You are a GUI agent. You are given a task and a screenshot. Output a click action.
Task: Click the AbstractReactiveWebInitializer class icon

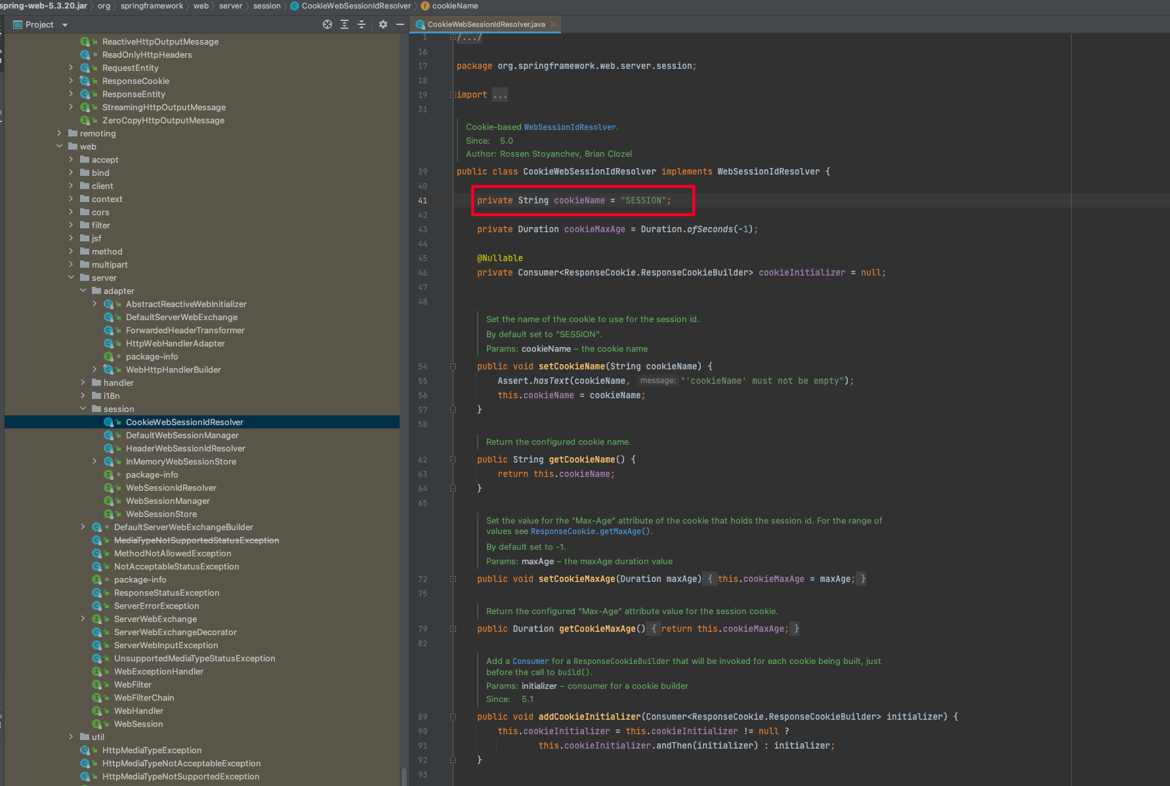click(109, 304)
